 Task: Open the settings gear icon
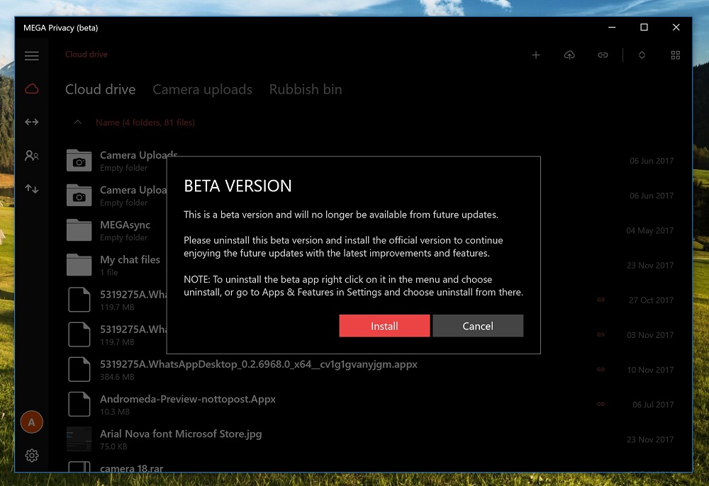pos(32,456)
